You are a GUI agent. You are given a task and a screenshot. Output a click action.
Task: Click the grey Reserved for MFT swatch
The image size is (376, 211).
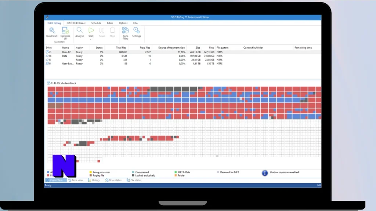(218, 172)
